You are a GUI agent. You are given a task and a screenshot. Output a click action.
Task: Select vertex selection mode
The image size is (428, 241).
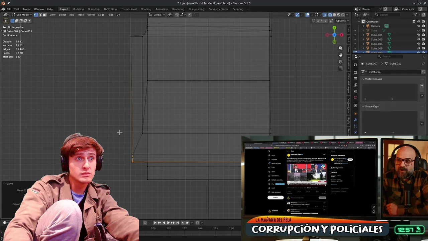tap(36, 15)
